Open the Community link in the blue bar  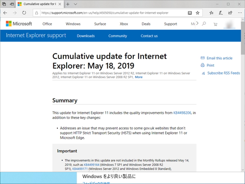point(118,36)
